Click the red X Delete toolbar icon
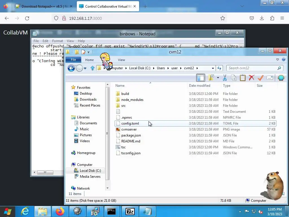The height and width of the screenshot is (217, 289). [x=251, y=78]
